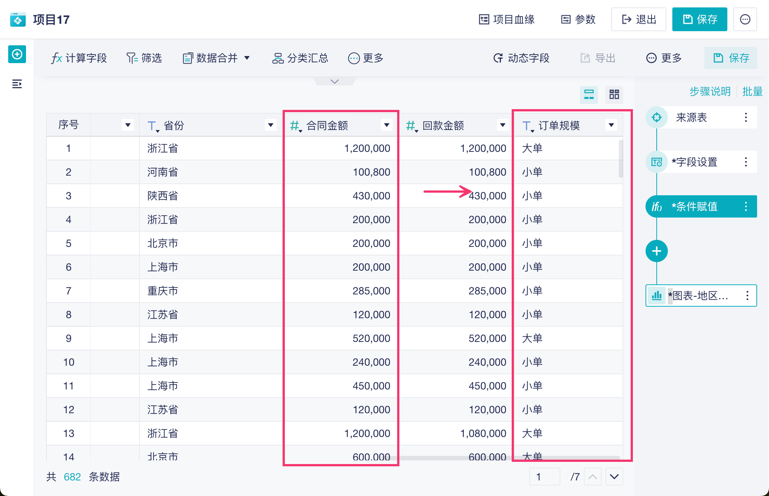Screen dimensions: 769x496
Task: Click the 来源表 source table icon
Action: (657, 117)
